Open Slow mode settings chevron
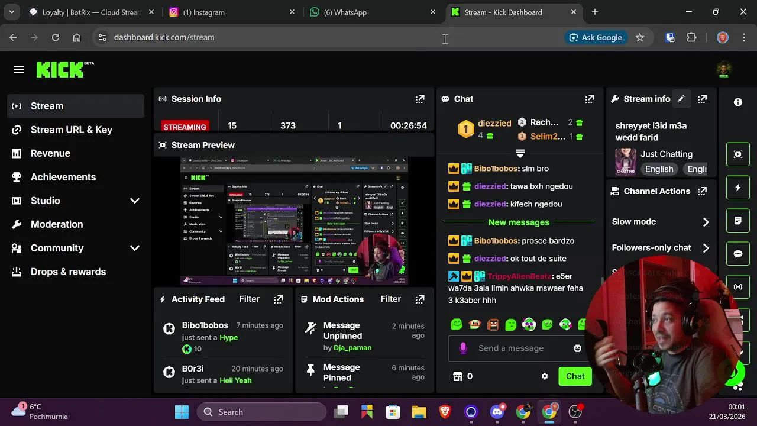The width and height of the screenshot is (757, 426). coord(706,222)
